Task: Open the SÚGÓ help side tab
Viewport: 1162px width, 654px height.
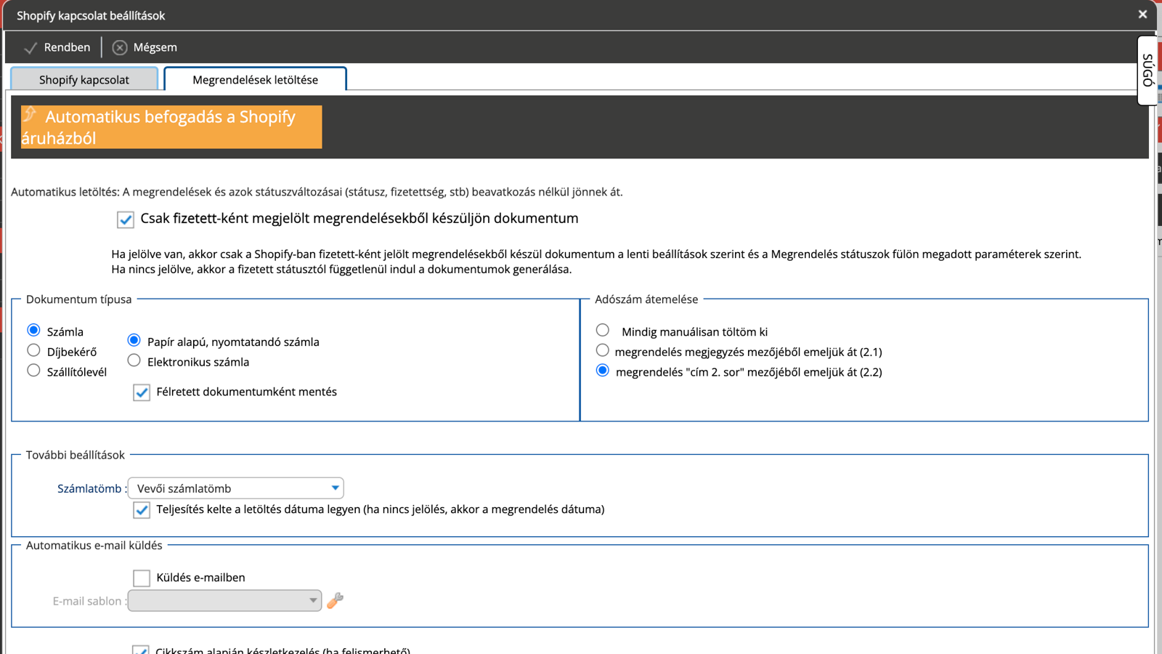Action: pyautogui.click(x=1147, y=70)
